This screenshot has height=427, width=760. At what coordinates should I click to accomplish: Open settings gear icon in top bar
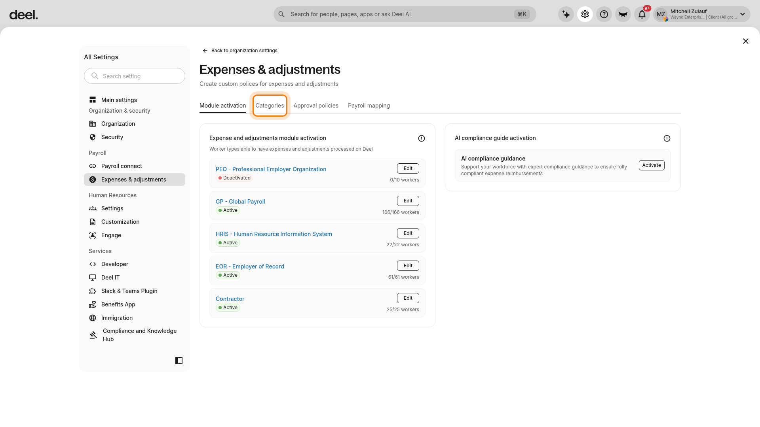point(585,15)
